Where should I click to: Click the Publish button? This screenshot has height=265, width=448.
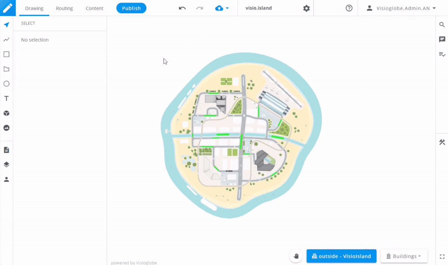pos(131,8)
